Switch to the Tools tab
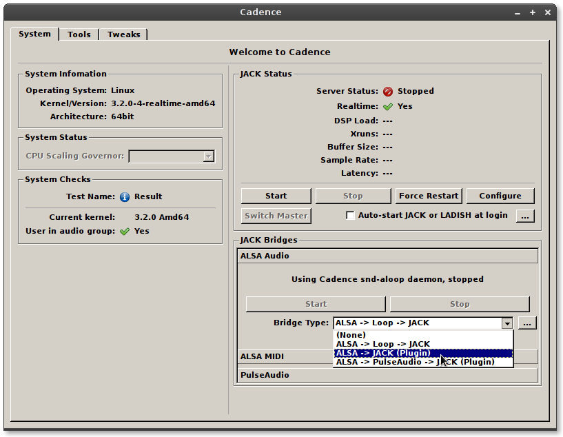The width and height of the screenshot is (563, 437). [79, 34]
